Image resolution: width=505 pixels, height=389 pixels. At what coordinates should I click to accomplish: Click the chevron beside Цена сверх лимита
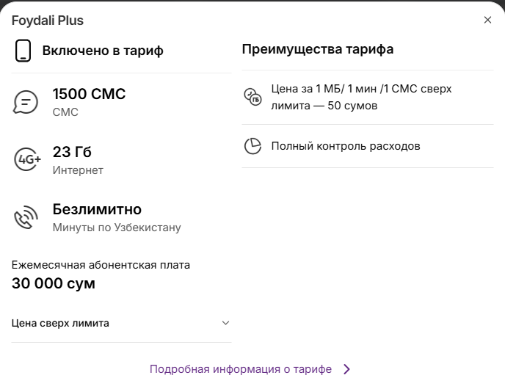coord(225,323)
